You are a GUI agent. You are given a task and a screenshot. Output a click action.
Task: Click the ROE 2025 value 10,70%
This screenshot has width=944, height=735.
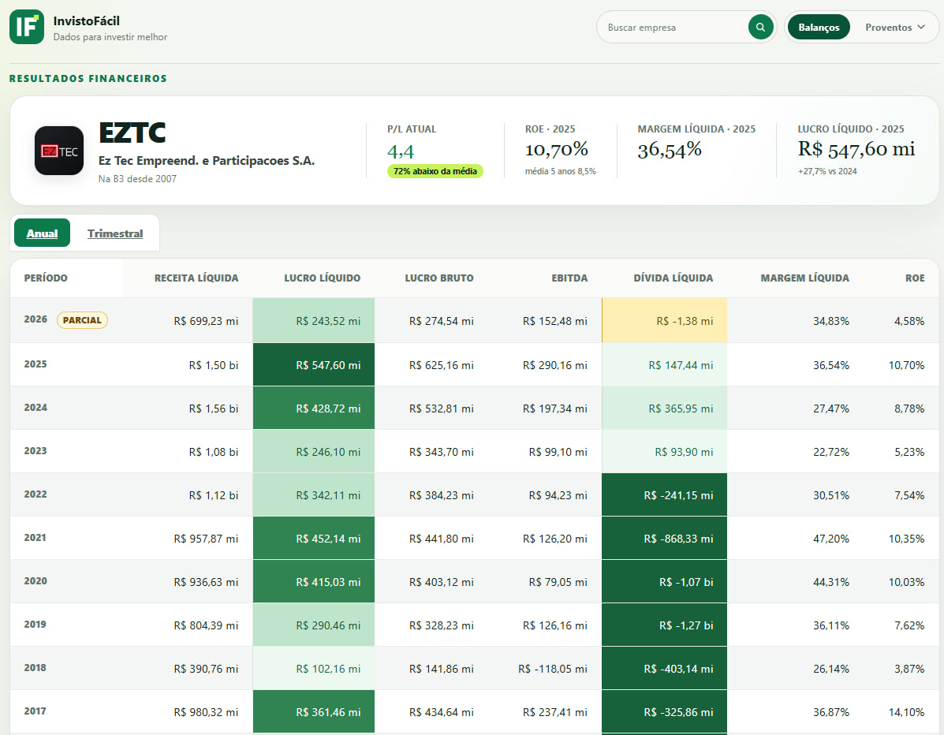556,149
